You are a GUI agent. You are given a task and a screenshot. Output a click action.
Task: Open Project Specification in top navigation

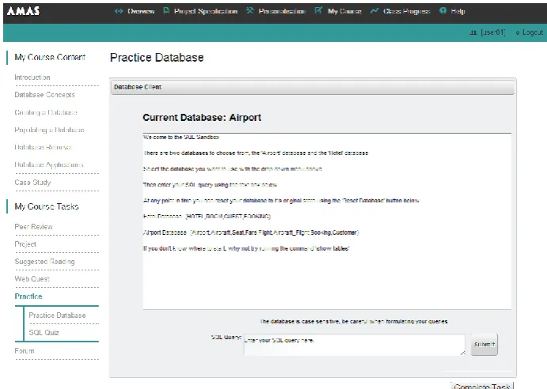[206, 11]
